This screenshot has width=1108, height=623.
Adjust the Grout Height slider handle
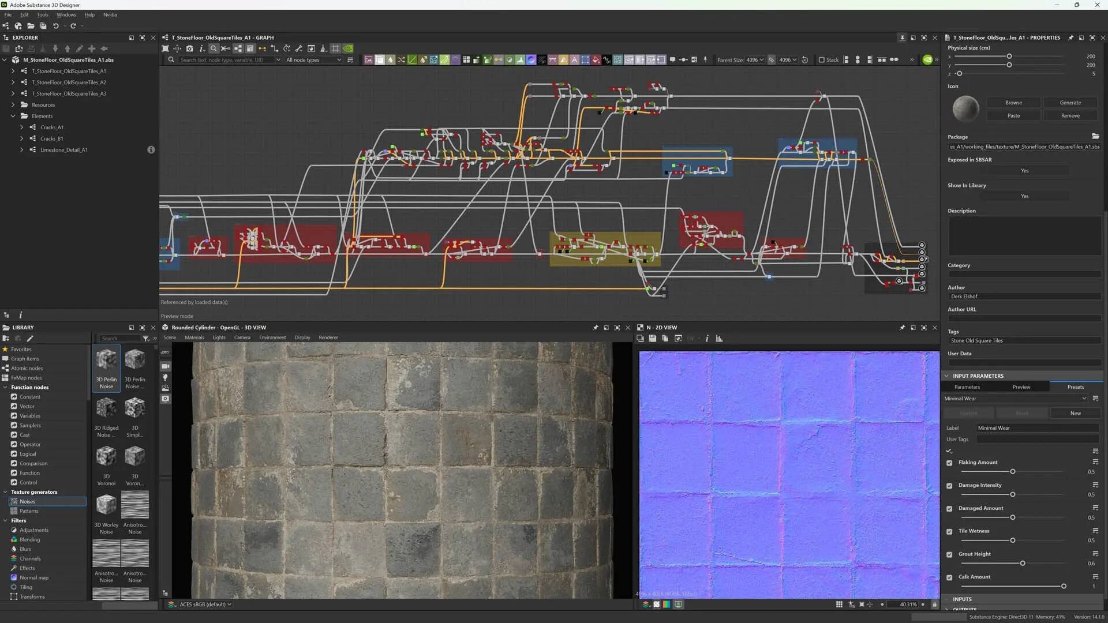[1023, 563]
